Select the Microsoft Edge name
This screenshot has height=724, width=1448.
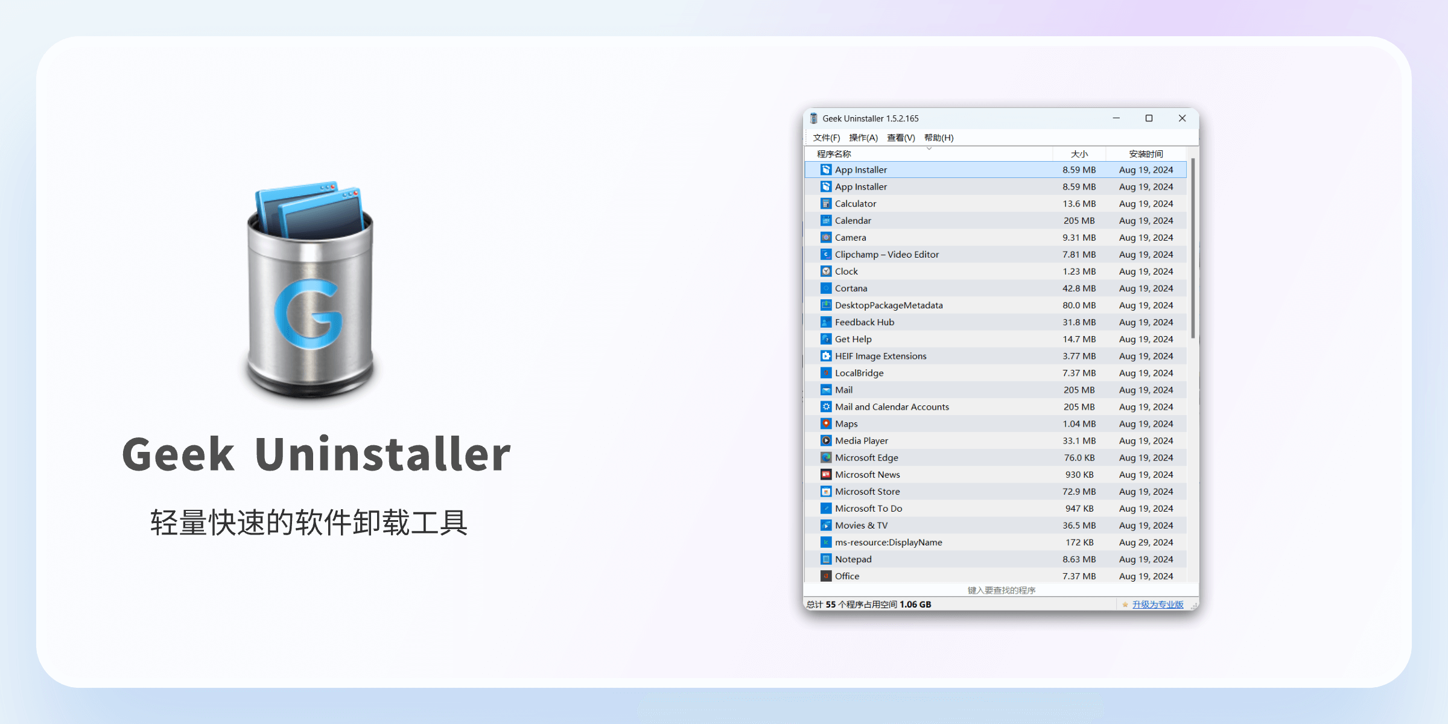tap(866, 457)
